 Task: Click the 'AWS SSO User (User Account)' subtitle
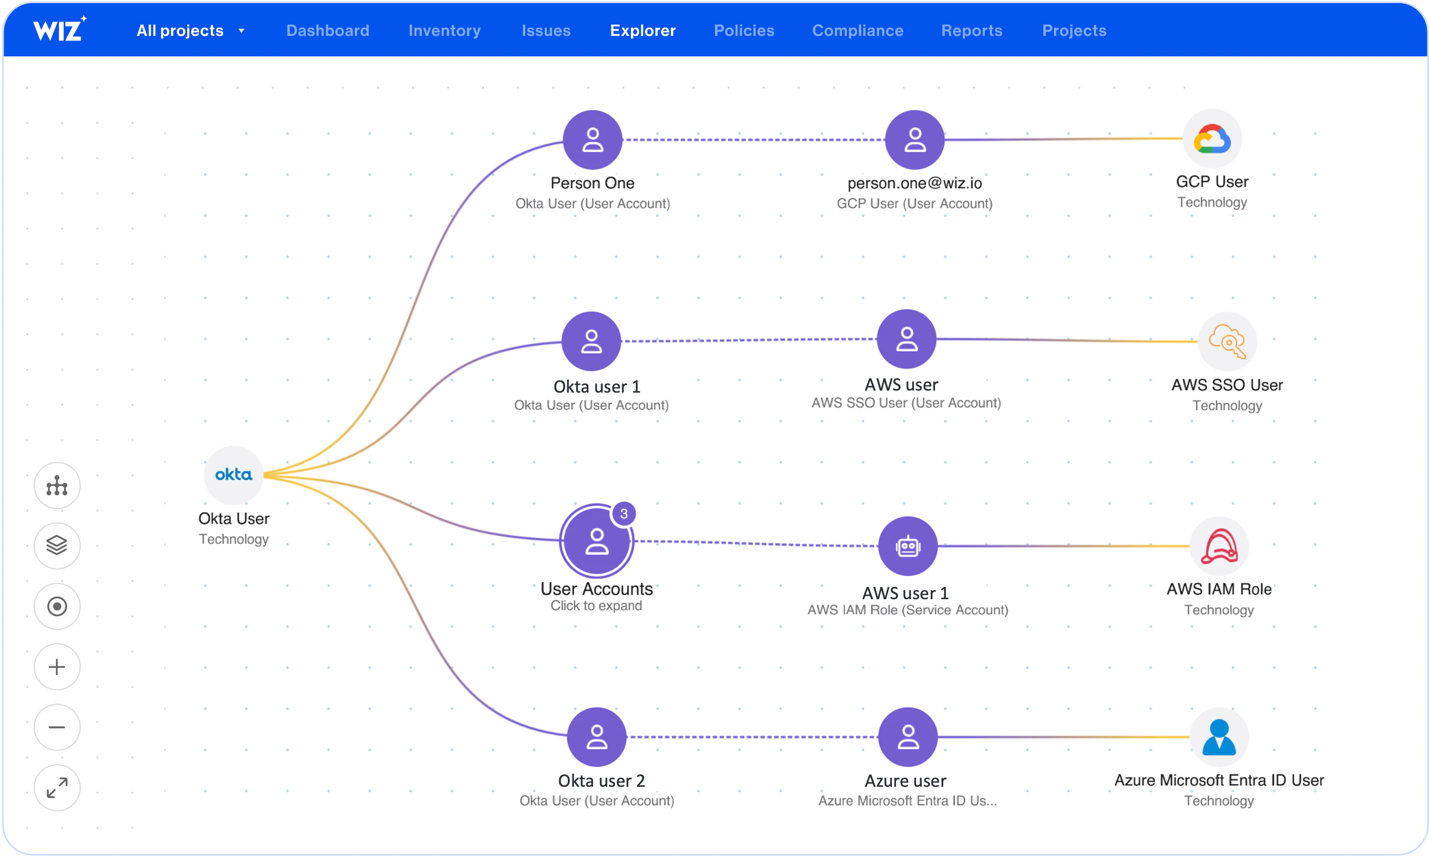click(x=906, y=402)
